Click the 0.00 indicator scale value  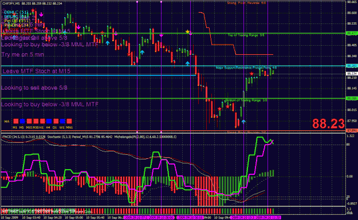tap(349, 177)
